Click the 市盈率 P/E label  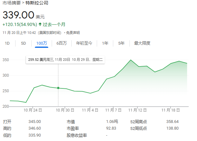pos(73,128)
